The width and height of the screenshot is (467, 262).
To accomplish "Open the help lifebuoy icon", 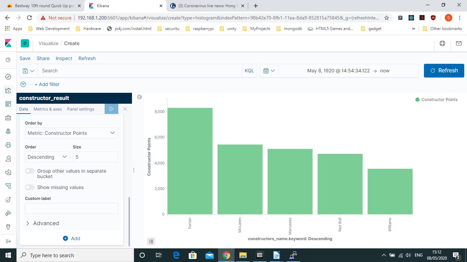I will click(x=442, y=43).
